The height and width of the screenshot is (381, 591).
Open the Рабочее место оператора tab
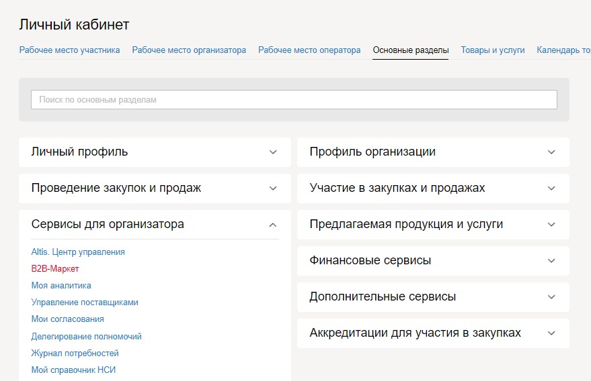point(309,50)
